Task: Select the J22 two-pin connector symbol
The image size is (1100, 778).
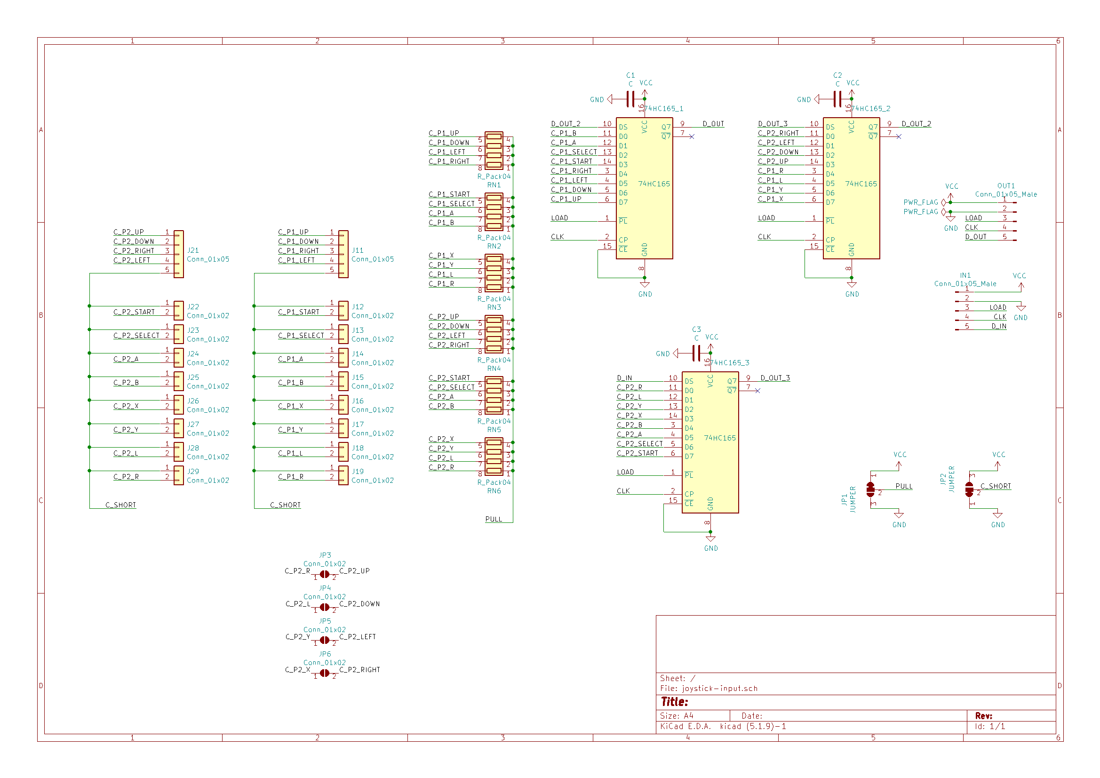Action: click(179, 311)
